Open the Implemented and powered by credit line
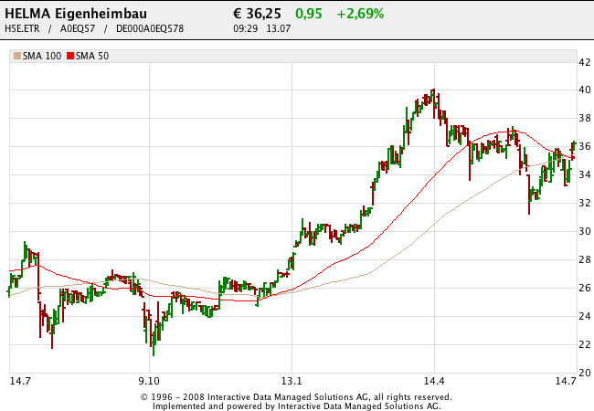 point(296,406)
